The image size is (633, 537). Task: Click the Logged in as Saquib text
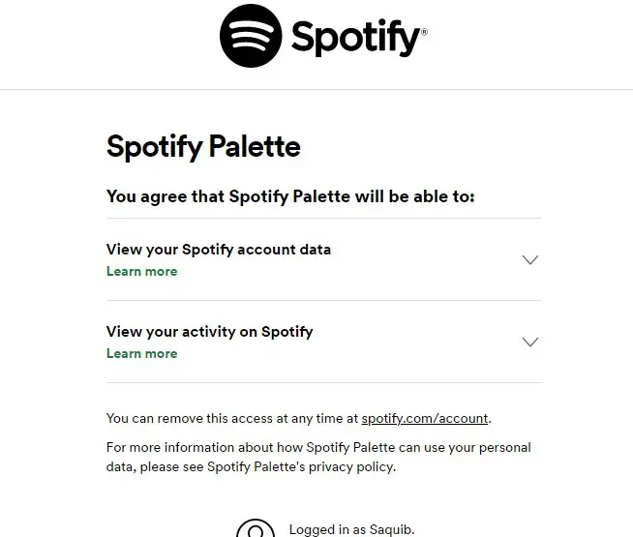pyautogui.click(x=351, y=529)
